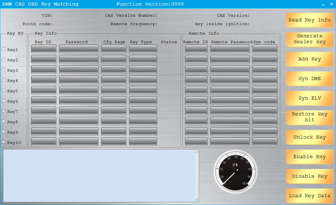The image size is (336, 205).
Task: Click the Tooth code label
Action: point(37,24)
